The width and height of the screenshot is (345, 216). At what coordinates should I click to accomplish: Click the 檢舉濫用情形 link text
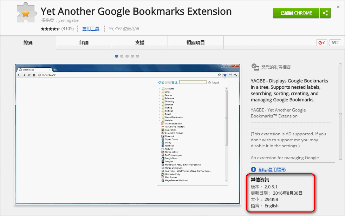point(272,170)
